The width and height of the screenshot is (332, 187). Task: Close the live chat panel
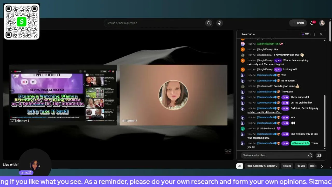321,34
